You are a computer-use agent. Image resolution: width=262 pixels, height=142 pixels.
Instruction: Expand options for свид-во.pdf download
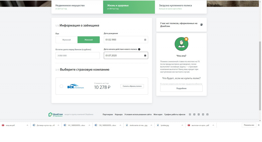pos(27,125)
